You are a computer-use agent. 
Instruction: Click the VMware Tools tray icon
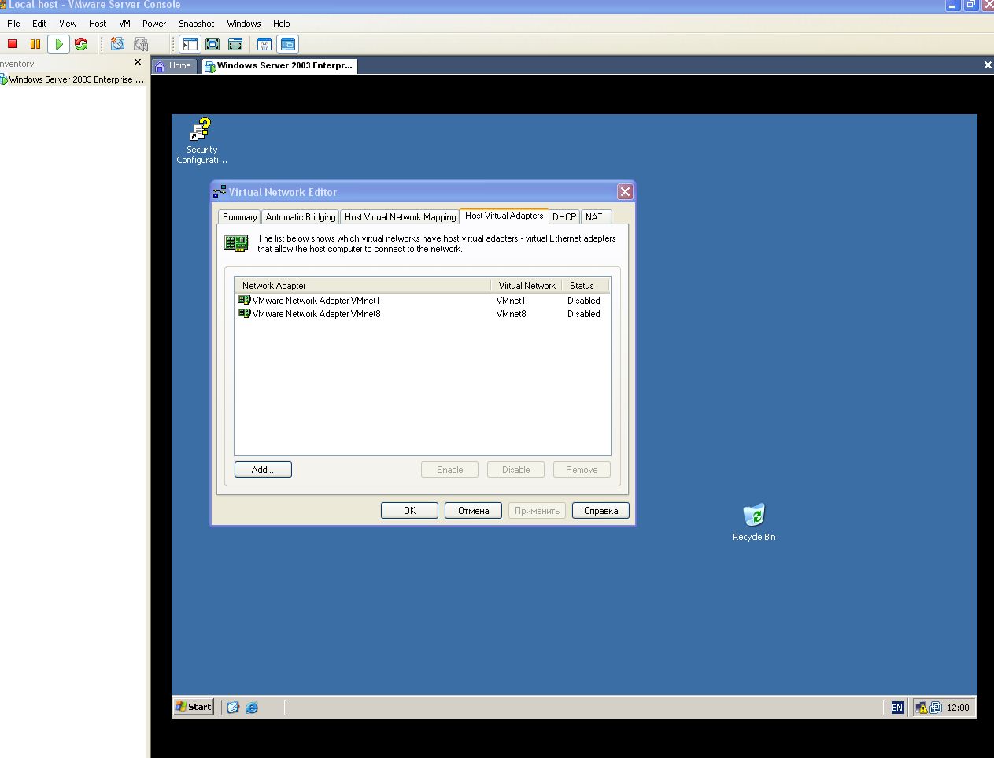[x=936, y=708]
